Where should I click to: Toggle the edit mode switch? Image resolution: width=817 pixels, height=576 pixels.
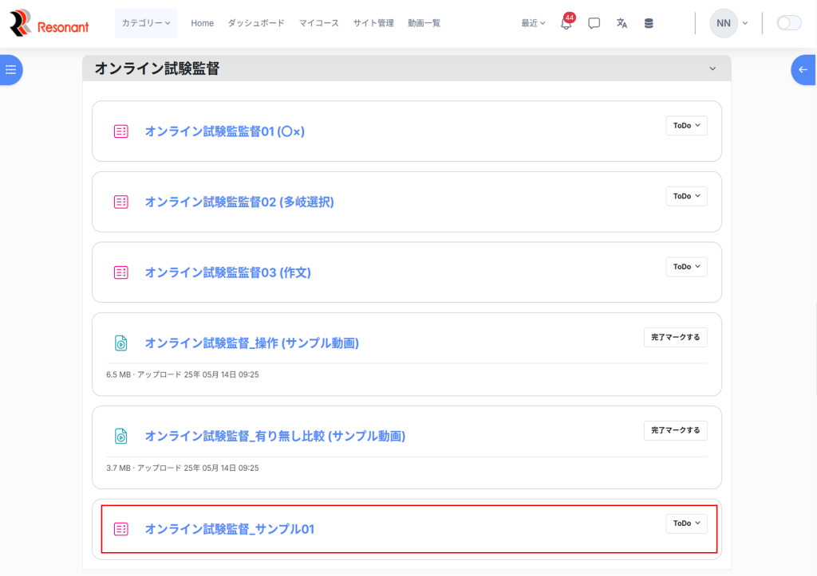[788, 24]
